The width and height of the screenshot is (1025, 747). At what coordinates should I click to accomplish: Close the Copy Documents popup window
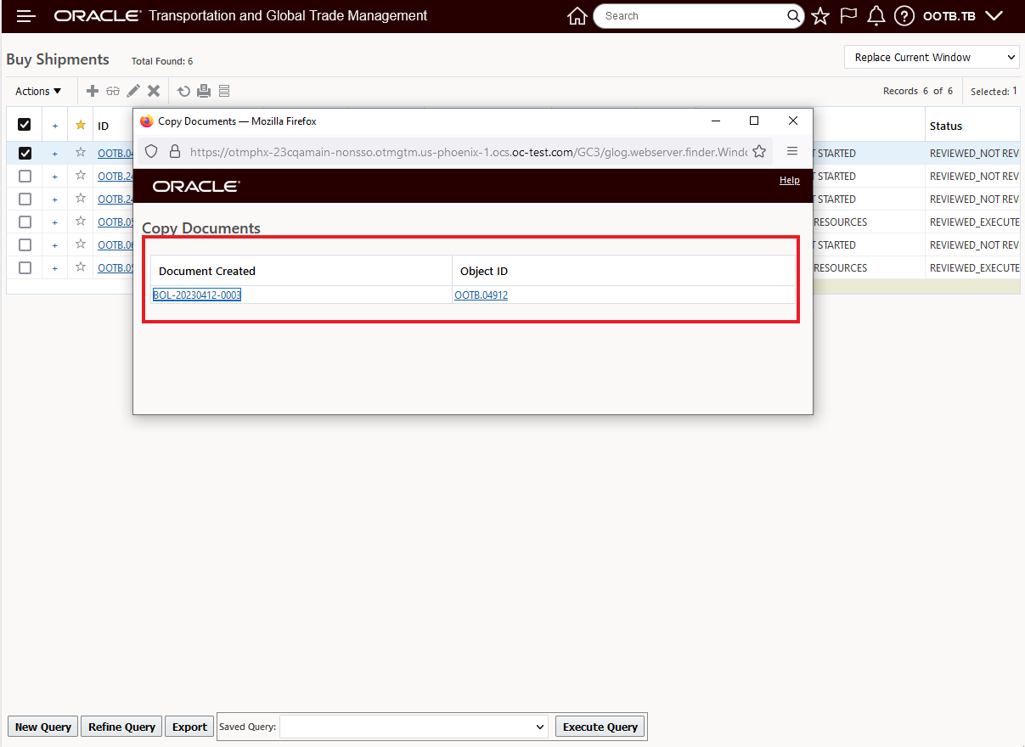point(793,121)
